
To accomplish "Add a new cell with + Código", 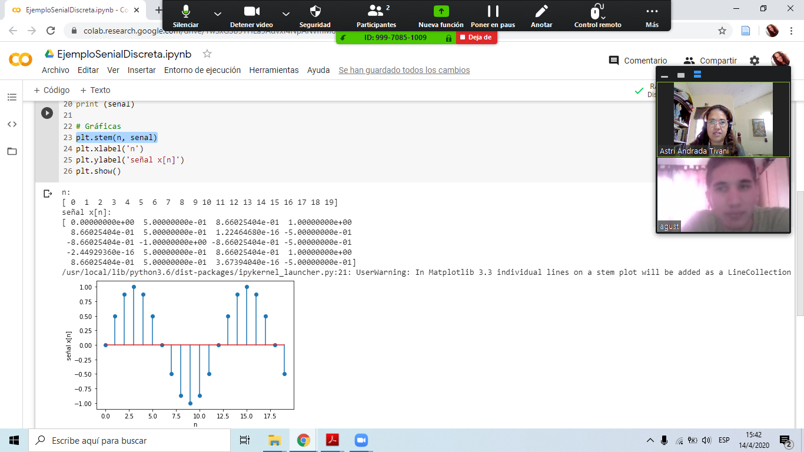I will (52, 90).
